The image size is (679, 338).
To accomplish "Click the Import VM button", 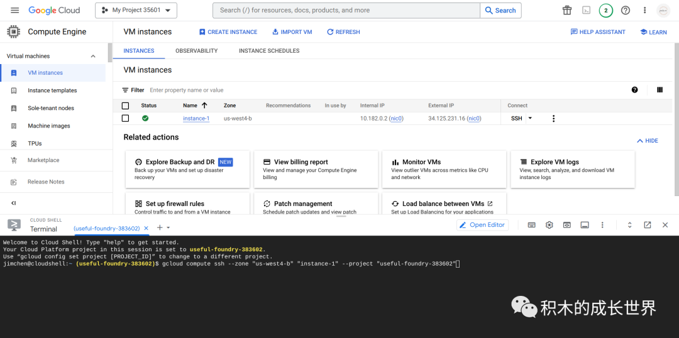I will click(x=292, y=32).
